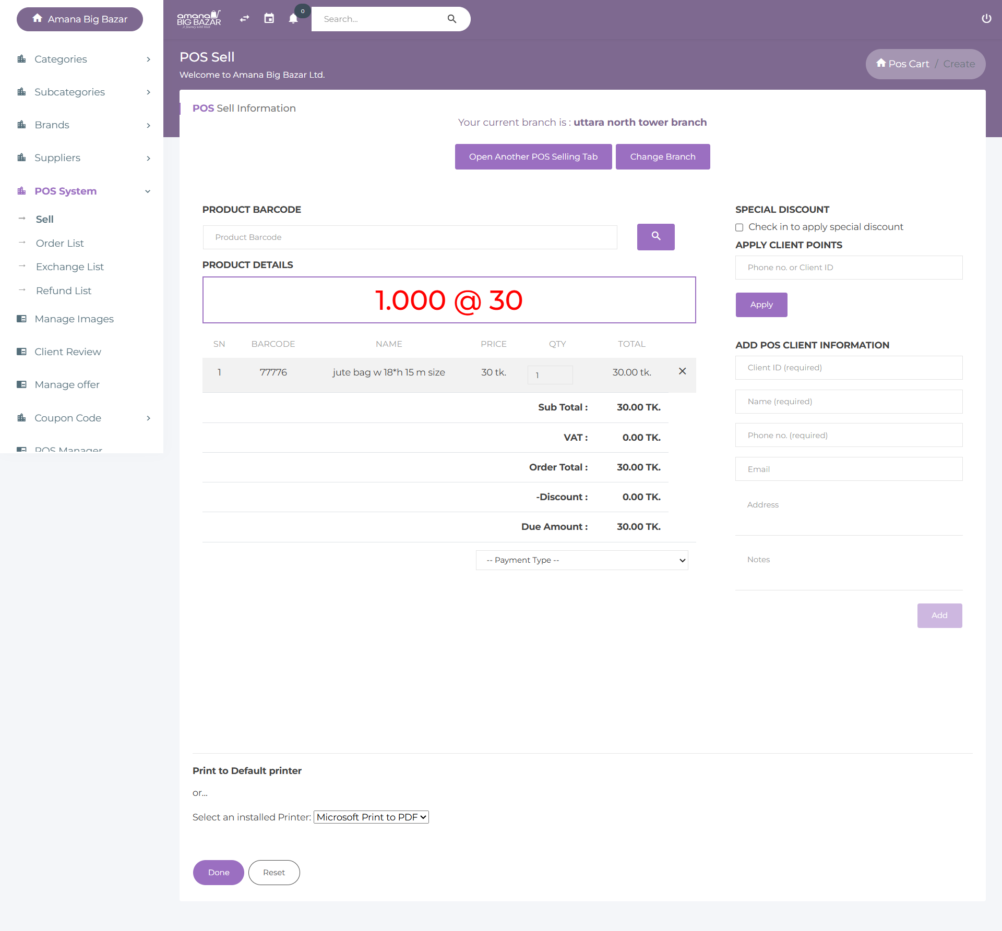Click the Categories building icon in the sidebar
Image resolution: width=1002 pixels, height=931 pixels.
[x=21, y=59]
